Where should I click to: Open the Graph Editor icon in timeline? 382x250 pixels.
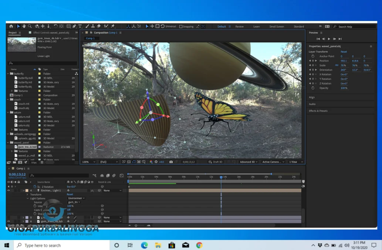click(x=122, y=175)
